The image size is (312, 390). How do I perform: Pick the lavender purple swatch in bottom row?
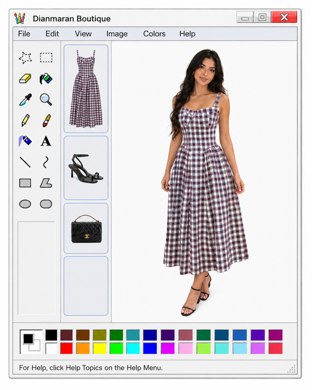click(258, 348)
